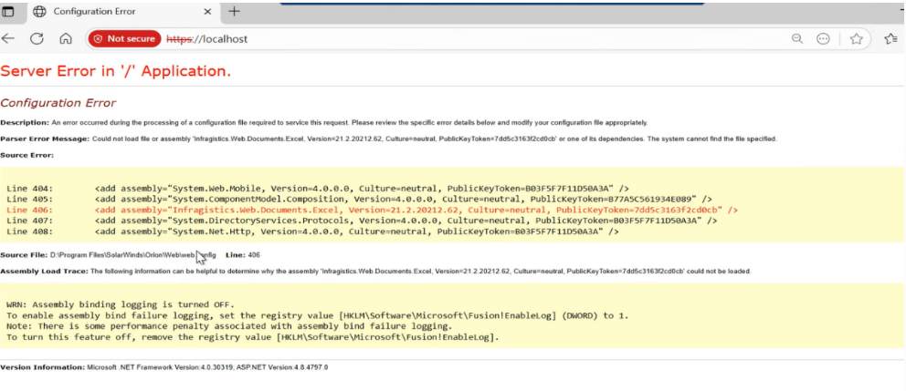This screenshot has width=906, height=391.
Task: Click the ellipsis circle icon in address bar
Action: (x=823, y=39)
